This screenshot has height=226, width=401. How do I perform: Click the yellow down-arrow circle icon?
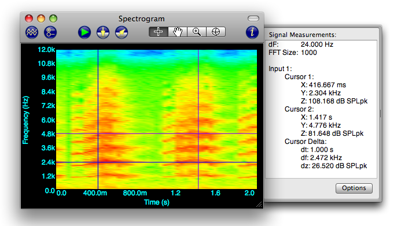coord(103,32)
